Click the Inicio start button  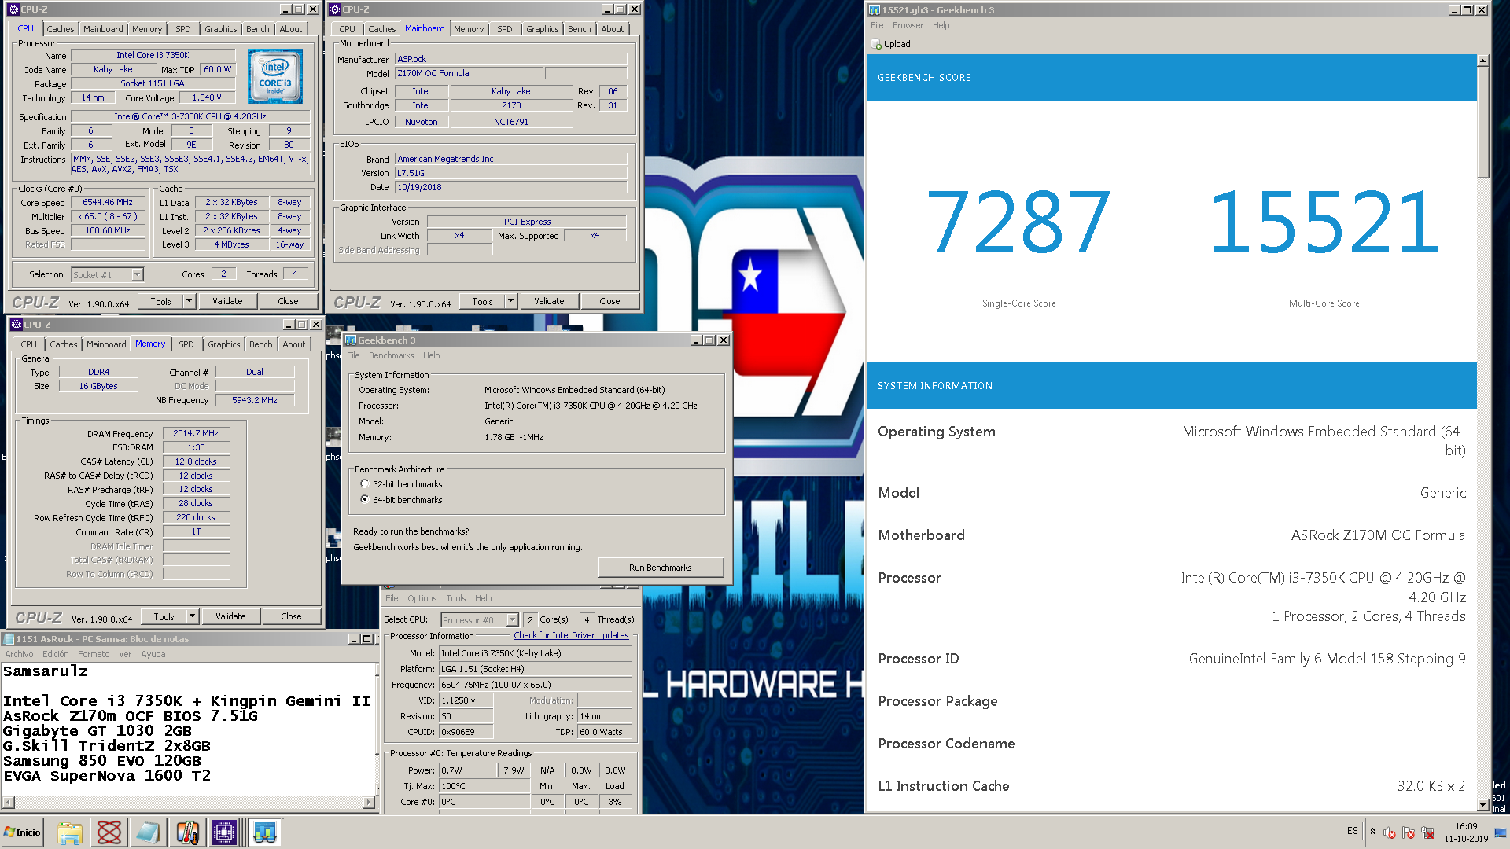tap(22, 832)
